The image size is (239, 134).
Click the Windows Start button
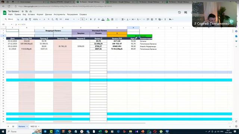point(3,131)
